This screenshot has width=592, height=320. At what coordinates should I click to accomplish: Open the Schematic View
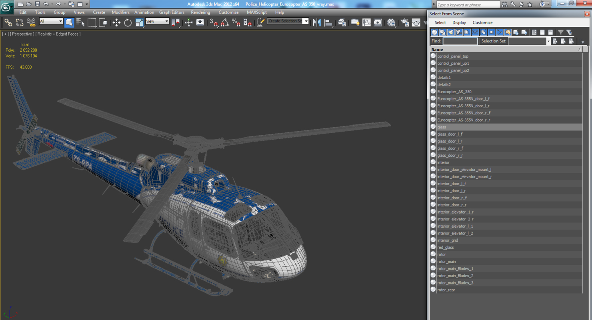[x=378, y=22]
